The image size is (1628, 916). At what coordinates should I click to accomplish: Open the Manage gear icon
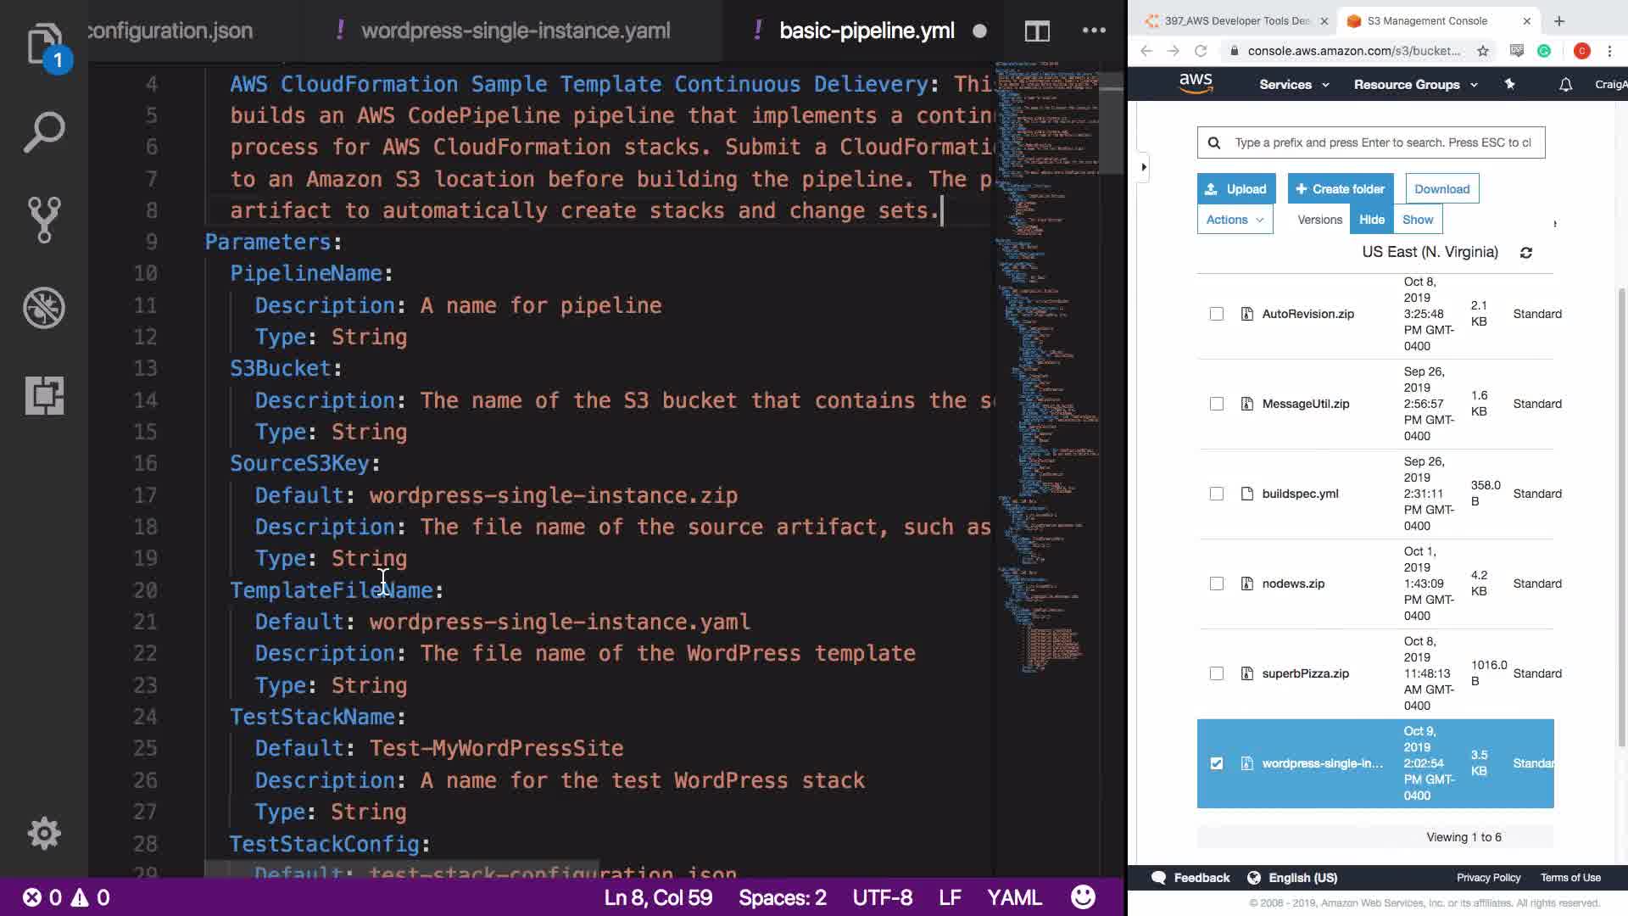pos(43,834)
